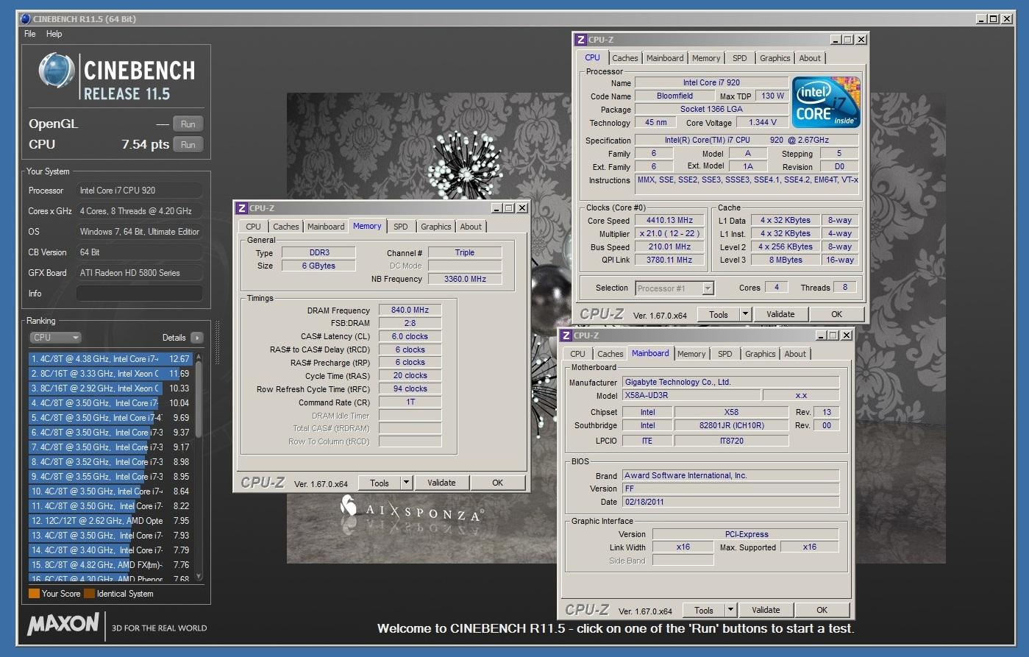1029x657 pixels.
Task: Click the Code Name value Bloomfield
Action: [x=674, y=96]
